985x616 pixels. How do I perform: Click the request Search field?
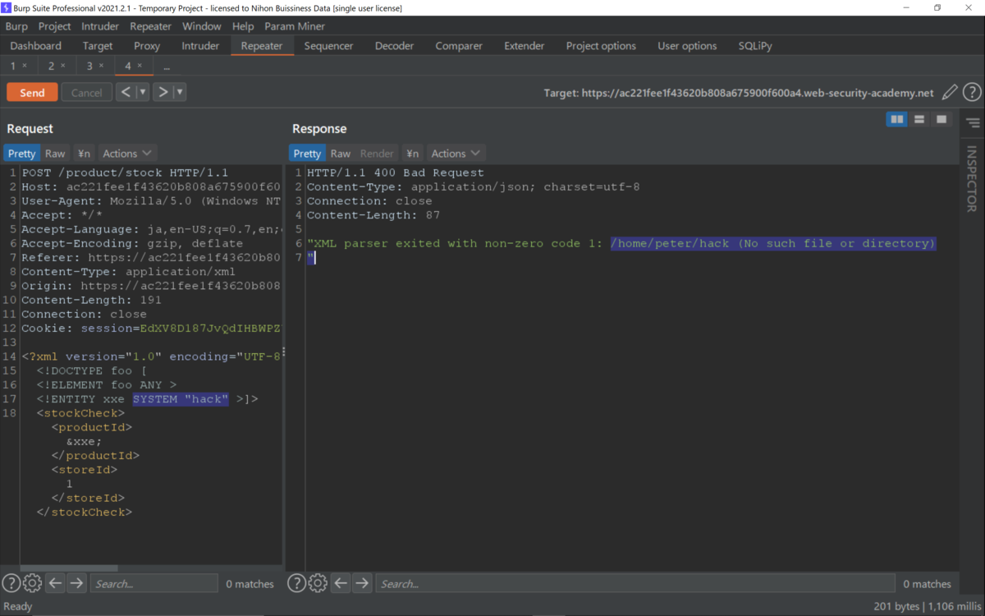pyautogui.click(x=155, y=583)
